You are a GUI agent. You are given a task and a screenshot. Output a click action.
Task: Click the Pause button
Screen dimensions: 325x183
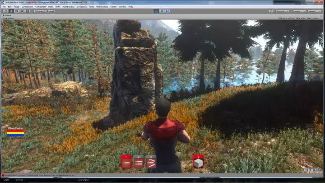point(162,11)
